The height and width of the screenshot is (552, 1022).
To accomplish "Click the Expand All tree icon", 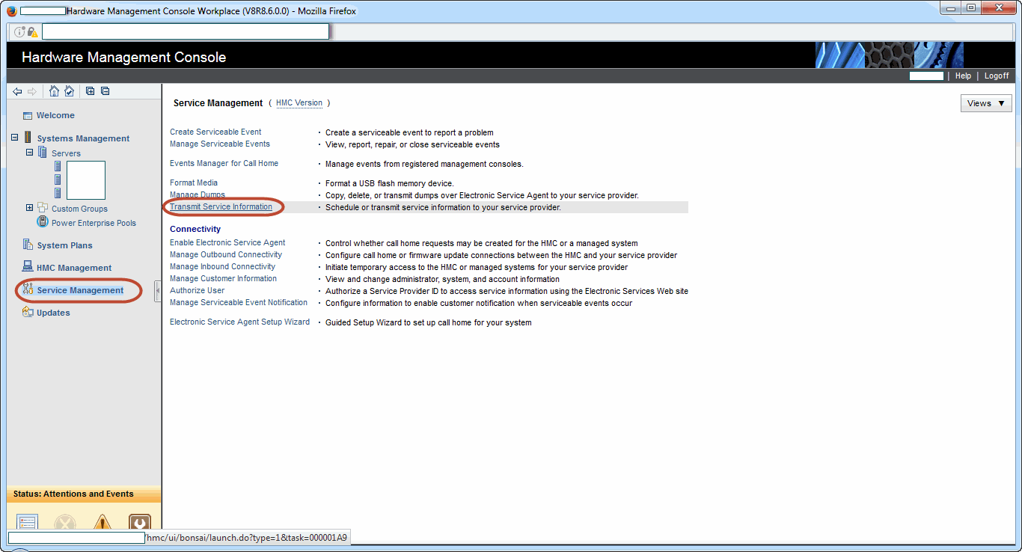I will [90, 91].
